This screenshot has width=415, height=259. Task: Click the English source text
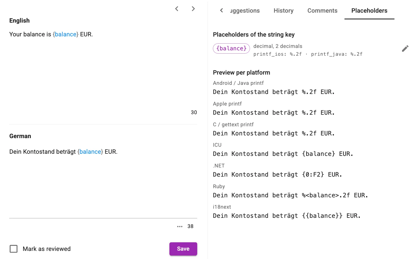(51, 34)
